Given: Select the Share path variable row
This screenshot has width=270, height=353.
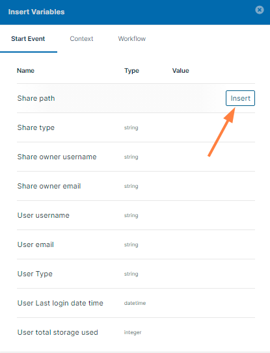Looking at the screenshot, I should (x=136, y=98).
